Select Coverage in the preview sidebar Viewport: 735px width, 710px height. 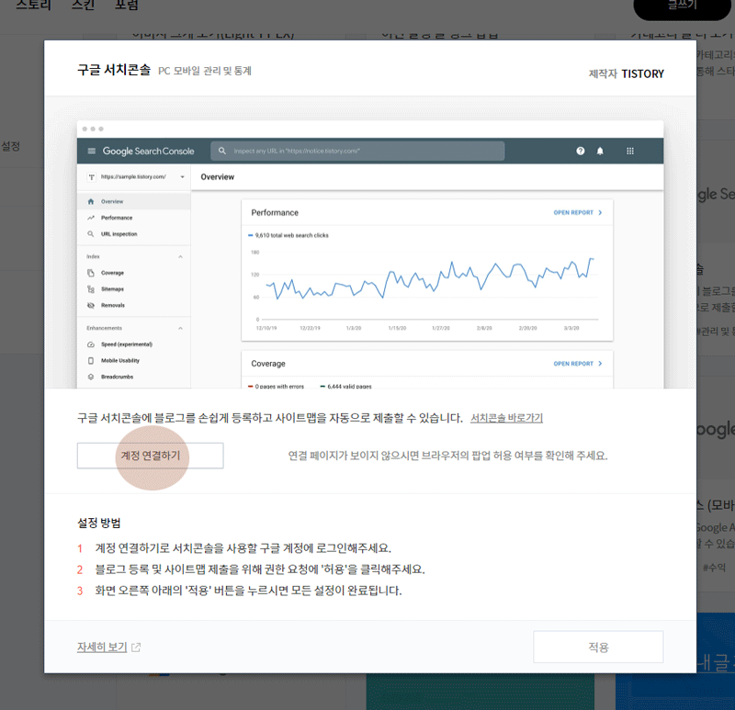coord(133,273)
